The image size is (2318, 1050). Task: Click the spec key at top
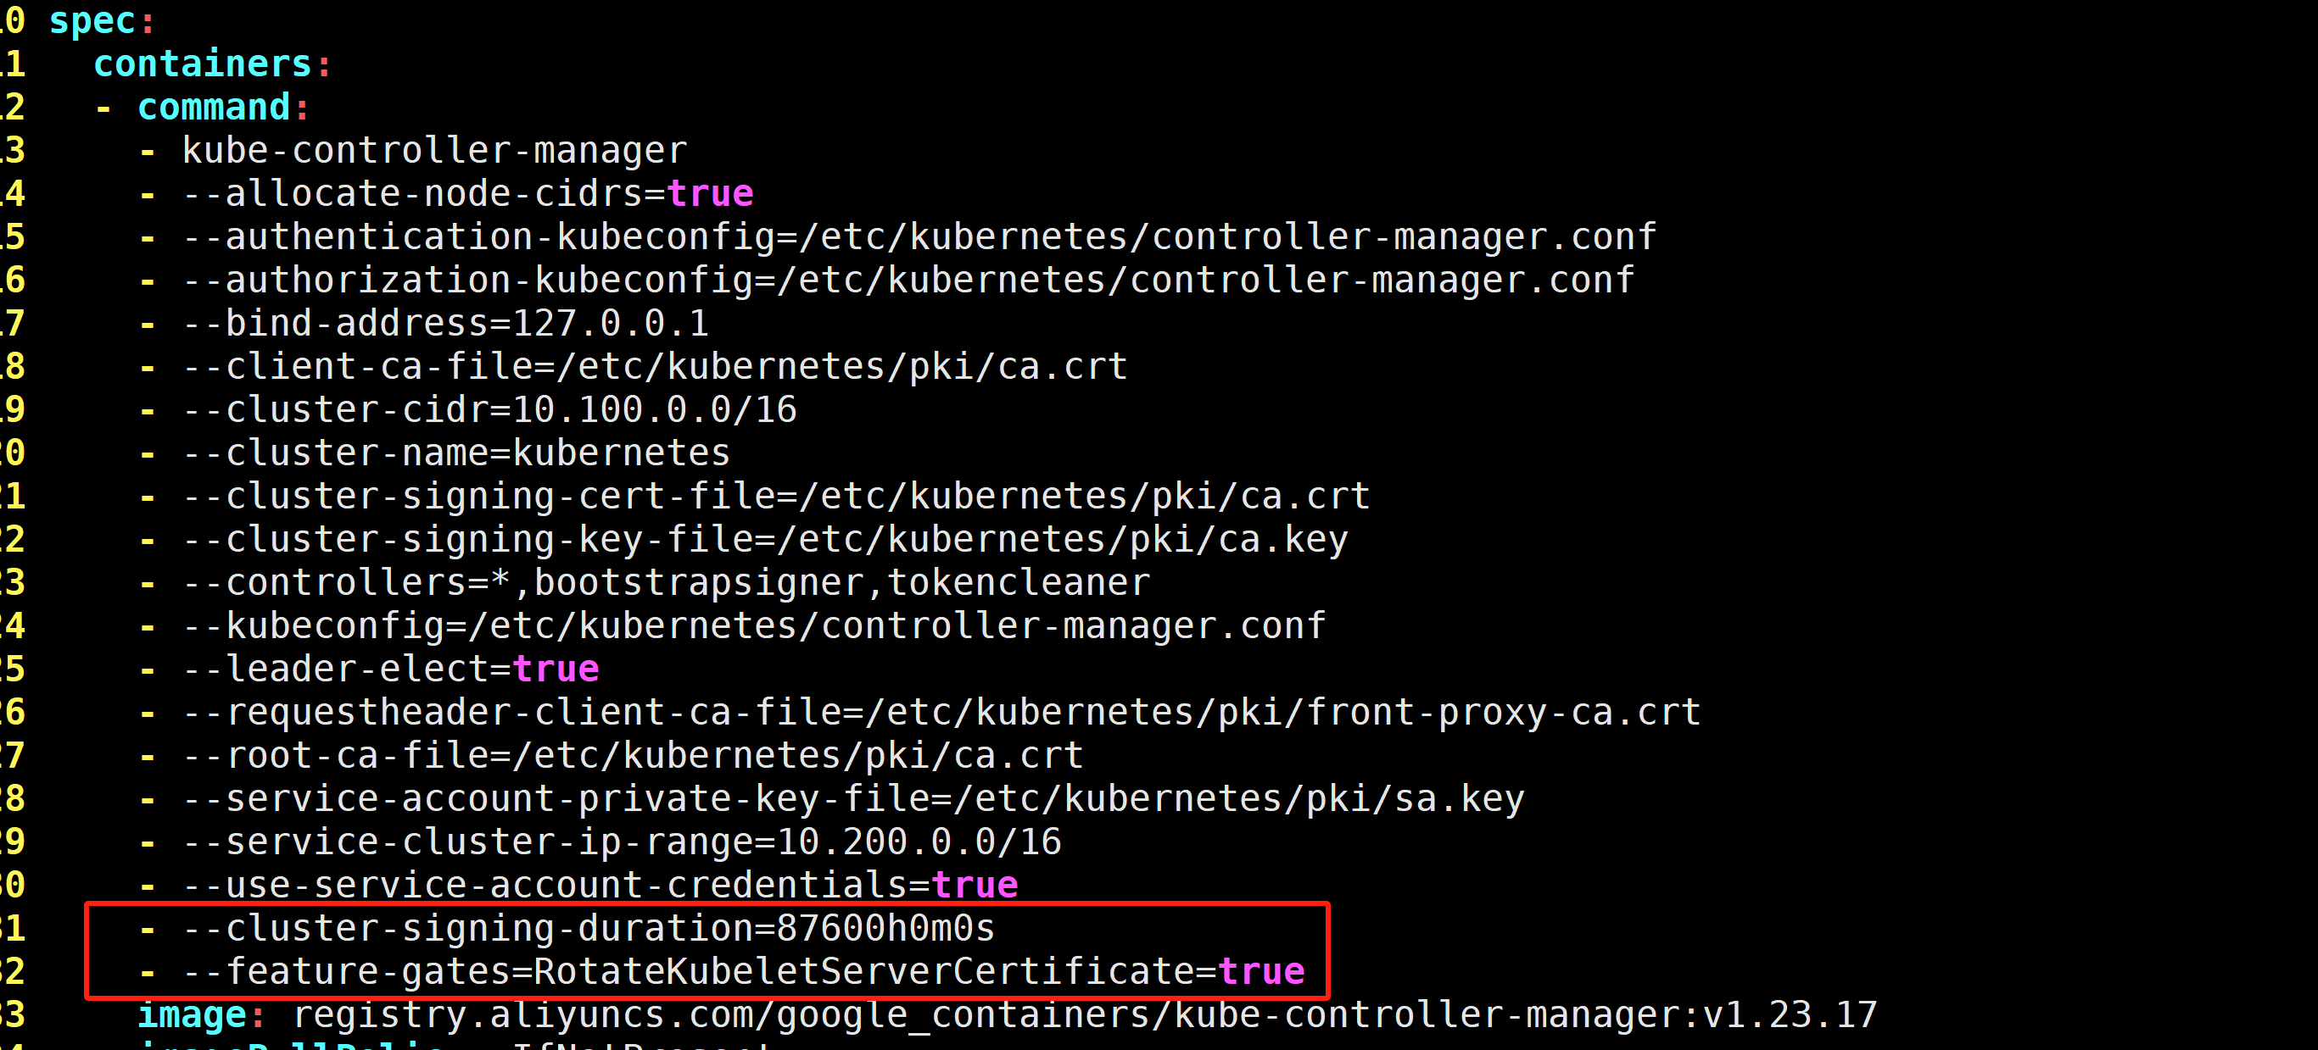tap(92, 20)
